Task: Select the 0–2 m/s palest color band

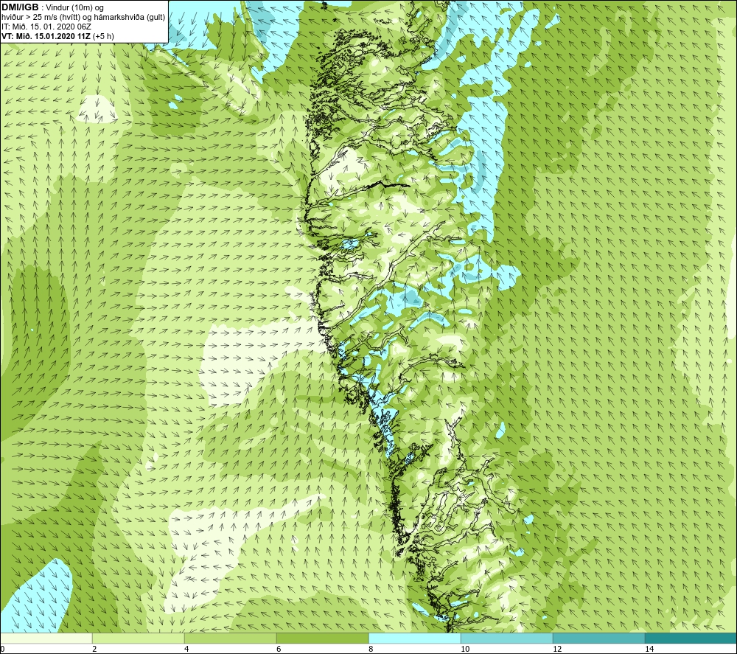Action: click(46, 639)
